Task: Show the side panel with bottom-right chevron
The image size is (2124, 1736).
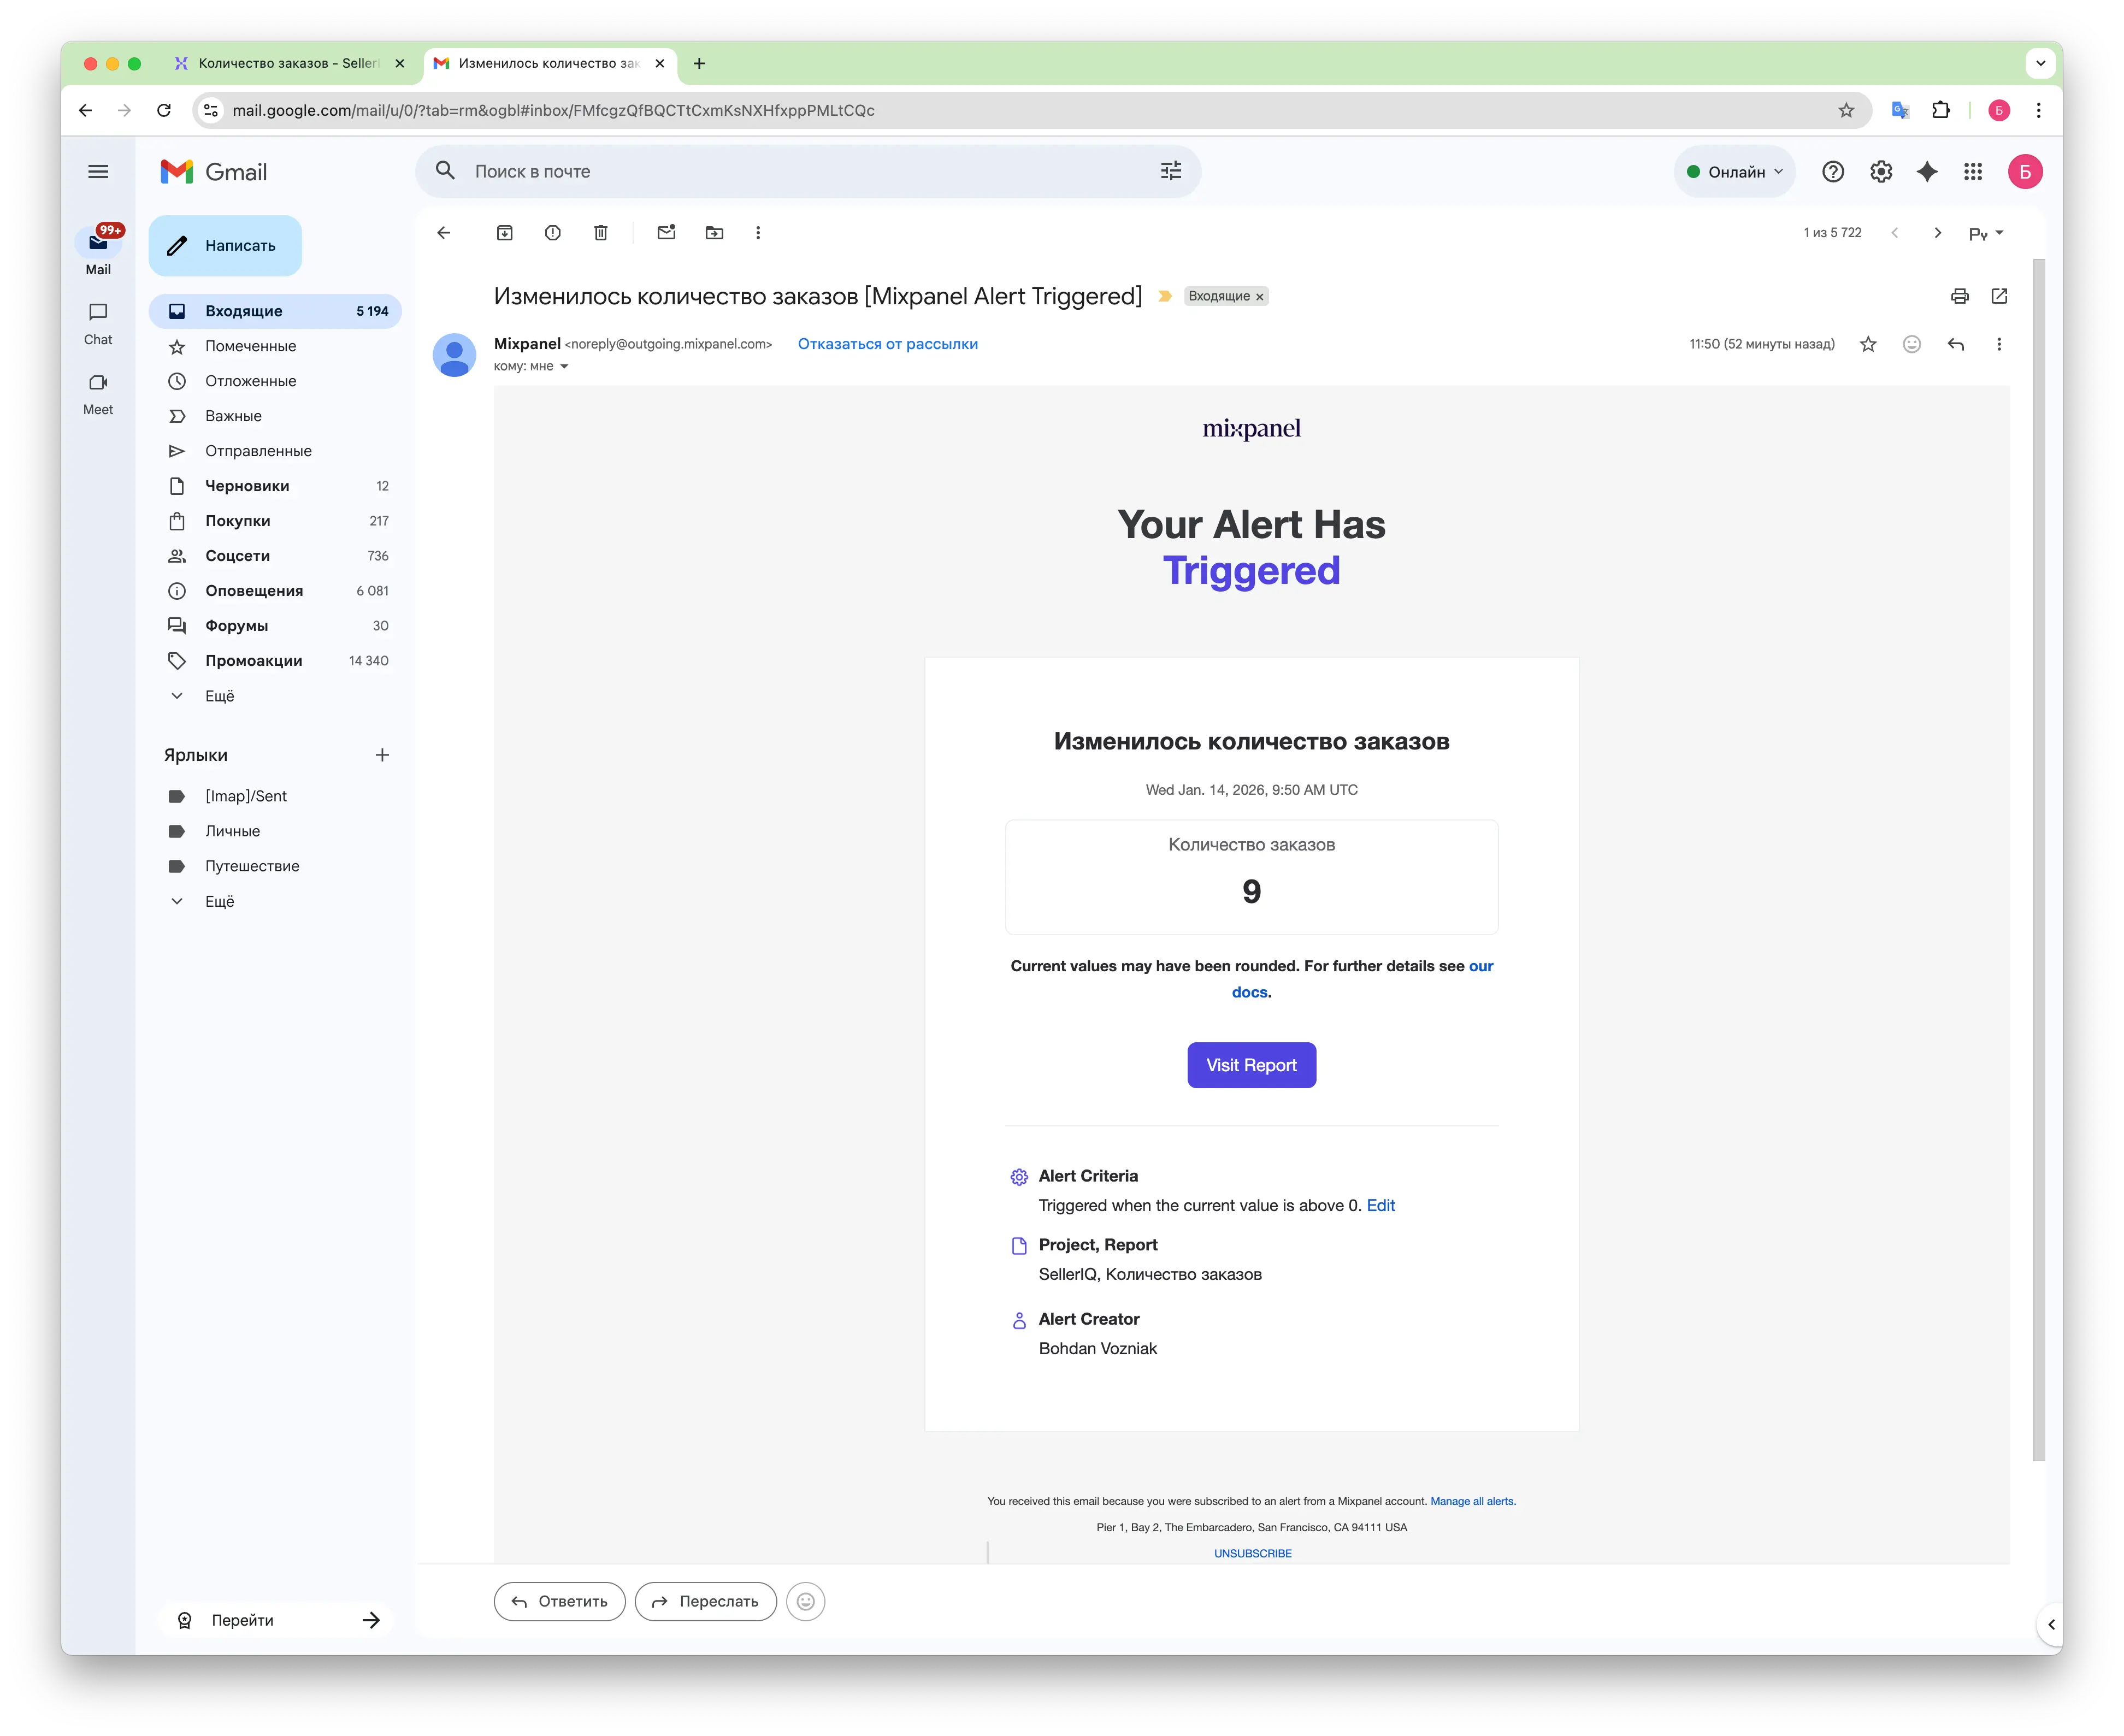Action: coord(2051,1625)
